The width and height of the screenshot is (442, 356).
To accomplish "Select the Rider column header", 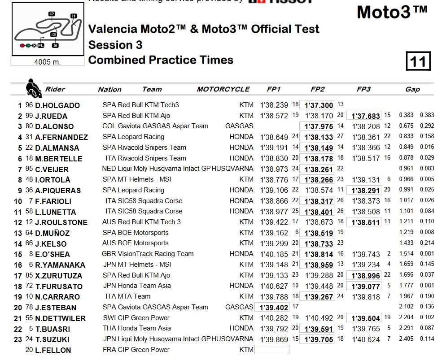I will (55, 89).
